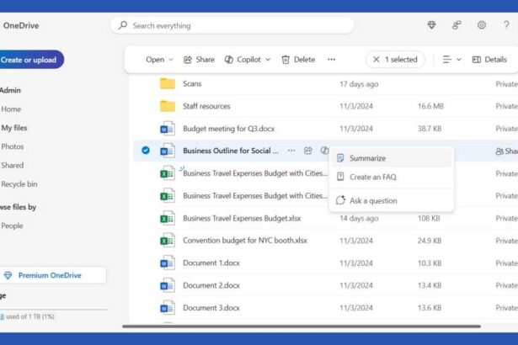Open Business Outline for Social file name

pos(231,151)
